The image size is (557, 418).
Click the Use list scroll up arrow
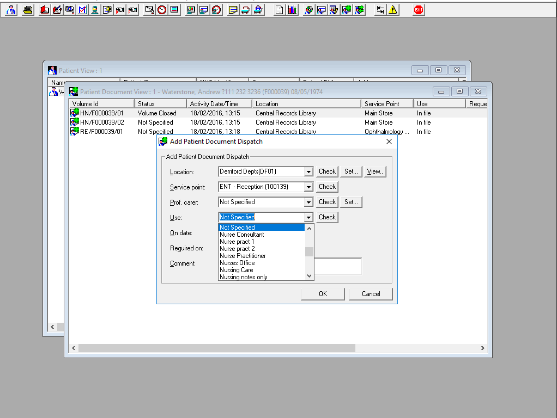(x=309, y=229)
